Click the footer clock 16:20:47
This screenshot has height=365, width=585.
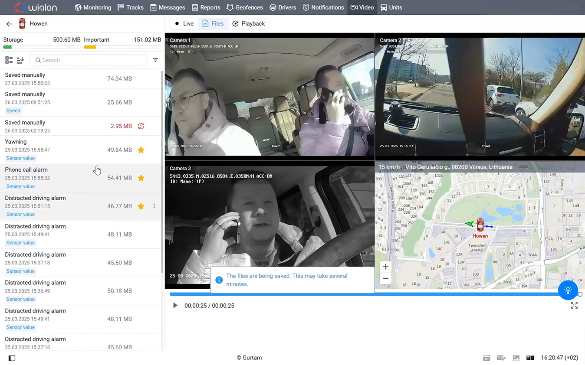pyautogui.click(x=559, y=358)
